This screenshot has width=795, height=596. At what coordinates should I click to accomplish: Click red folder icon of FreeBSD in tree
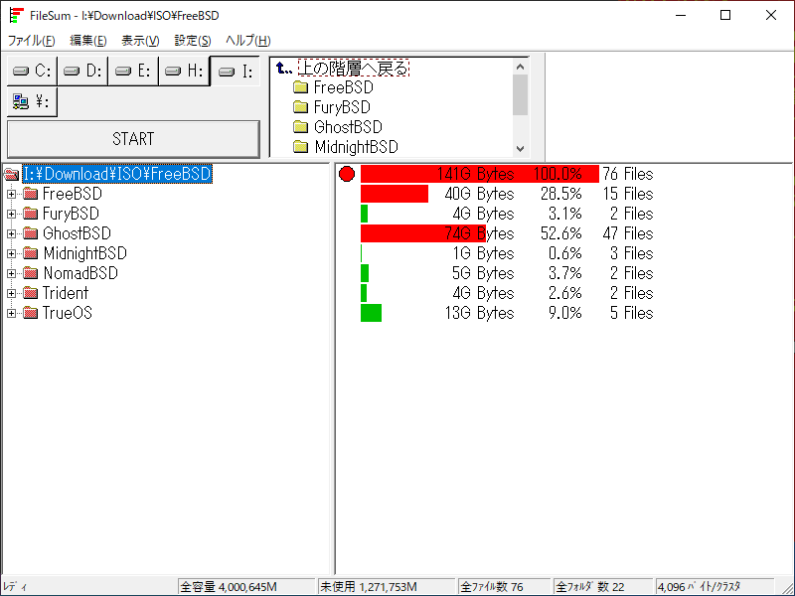[31, 194]
